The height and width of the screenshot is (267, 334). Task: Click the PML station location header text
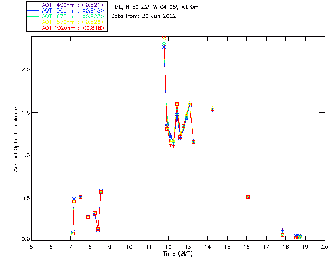(155, 7)
